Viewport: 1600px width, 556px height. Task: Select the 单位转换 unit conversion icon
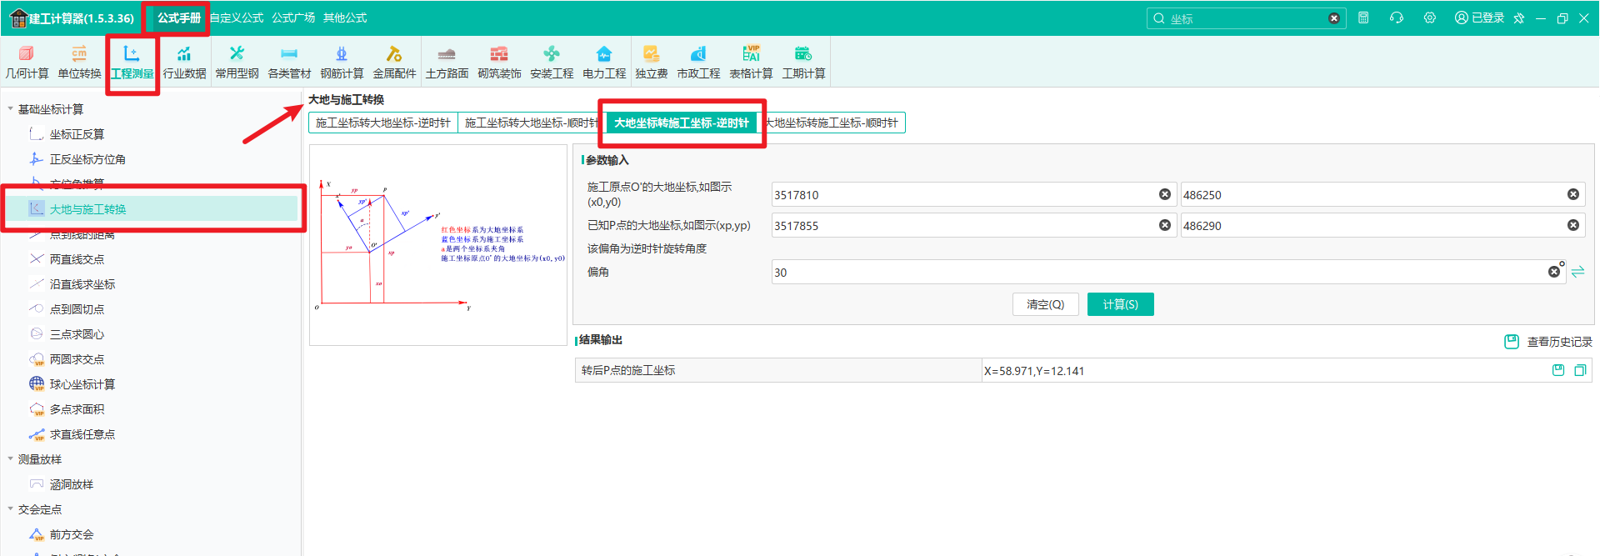click(x=79, y=63)
